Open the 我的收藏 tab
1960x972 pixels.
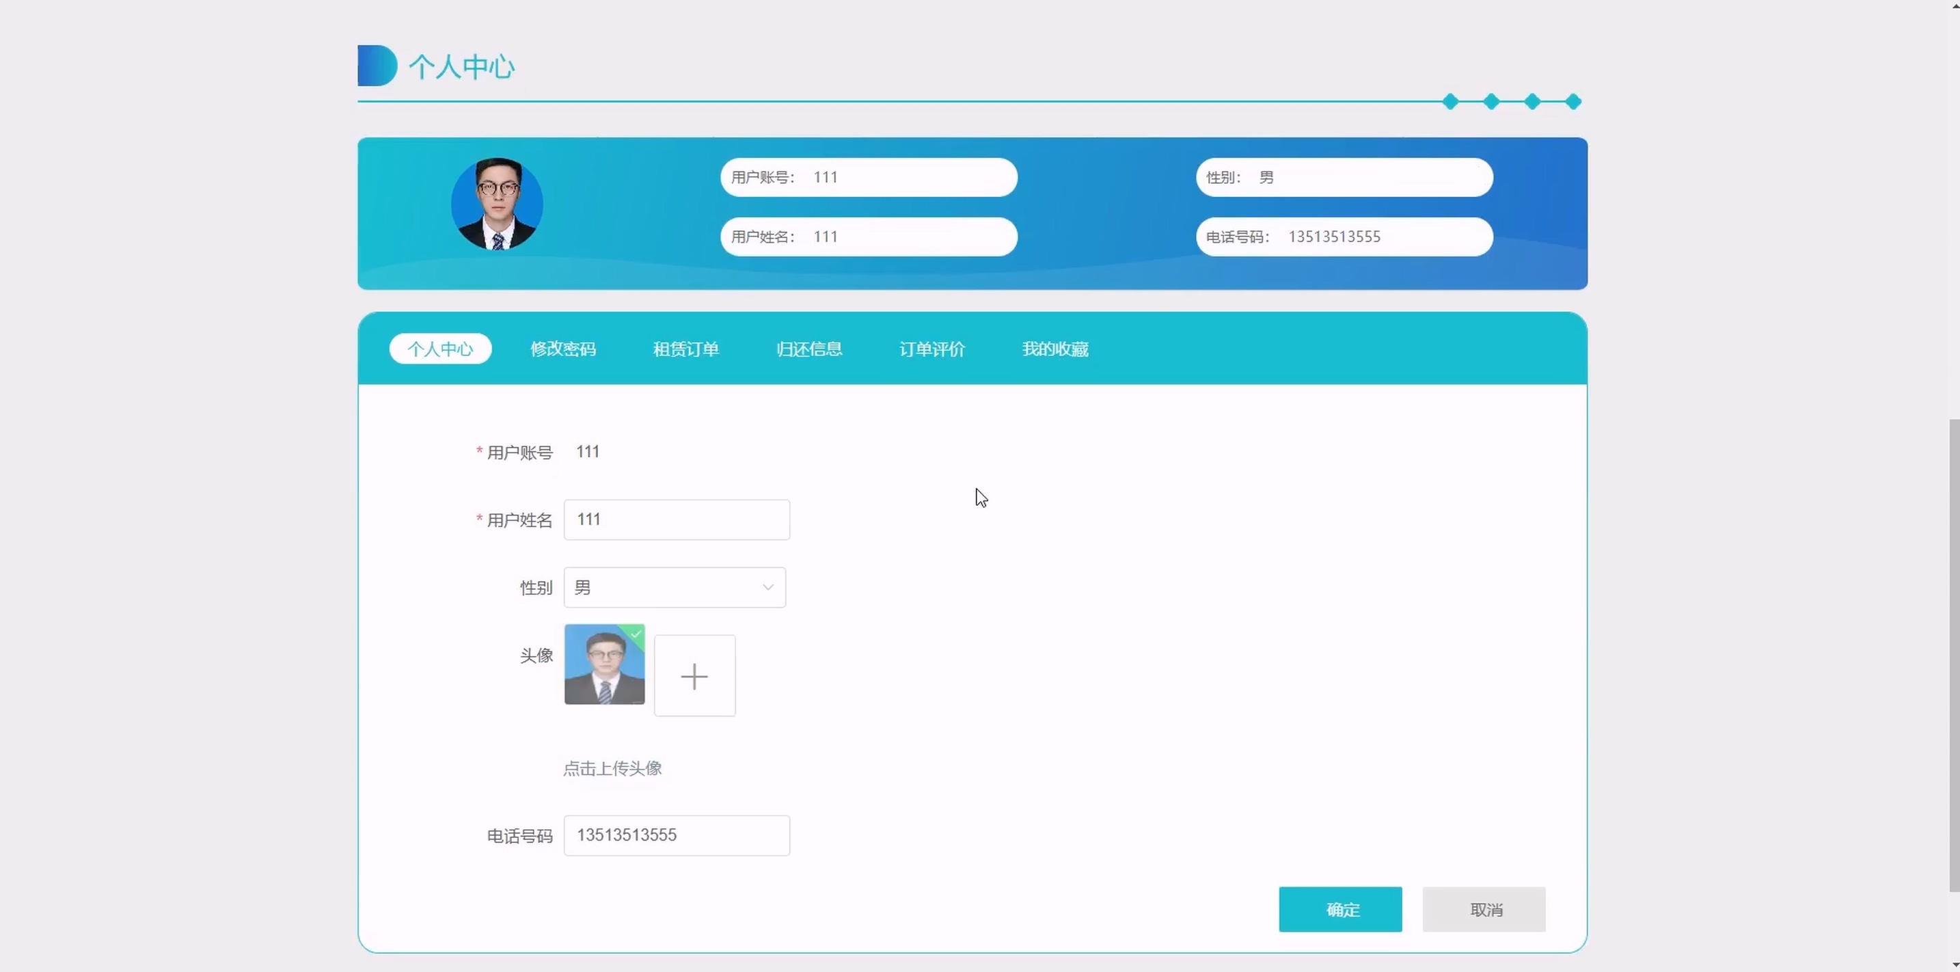tap(1054, 349)
